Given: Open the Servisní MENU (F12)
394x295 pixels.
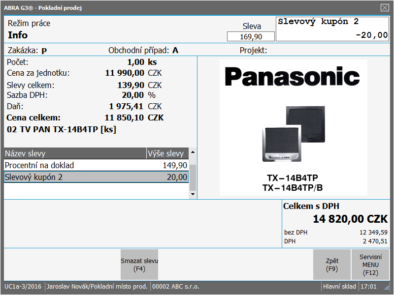Looking at the screenshot, I should [x=370, y=265].
